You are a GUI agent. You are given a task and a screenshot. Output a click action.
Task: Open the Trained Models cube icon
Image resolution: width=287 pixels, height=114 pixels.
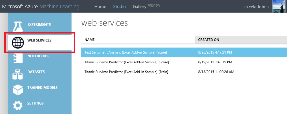pos(18,90)
